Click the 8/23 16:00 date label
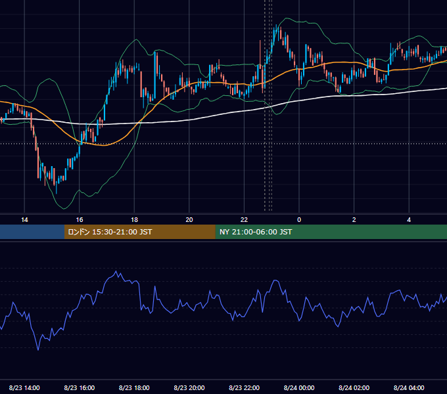The image size is (447, 394). pos(80,387)
